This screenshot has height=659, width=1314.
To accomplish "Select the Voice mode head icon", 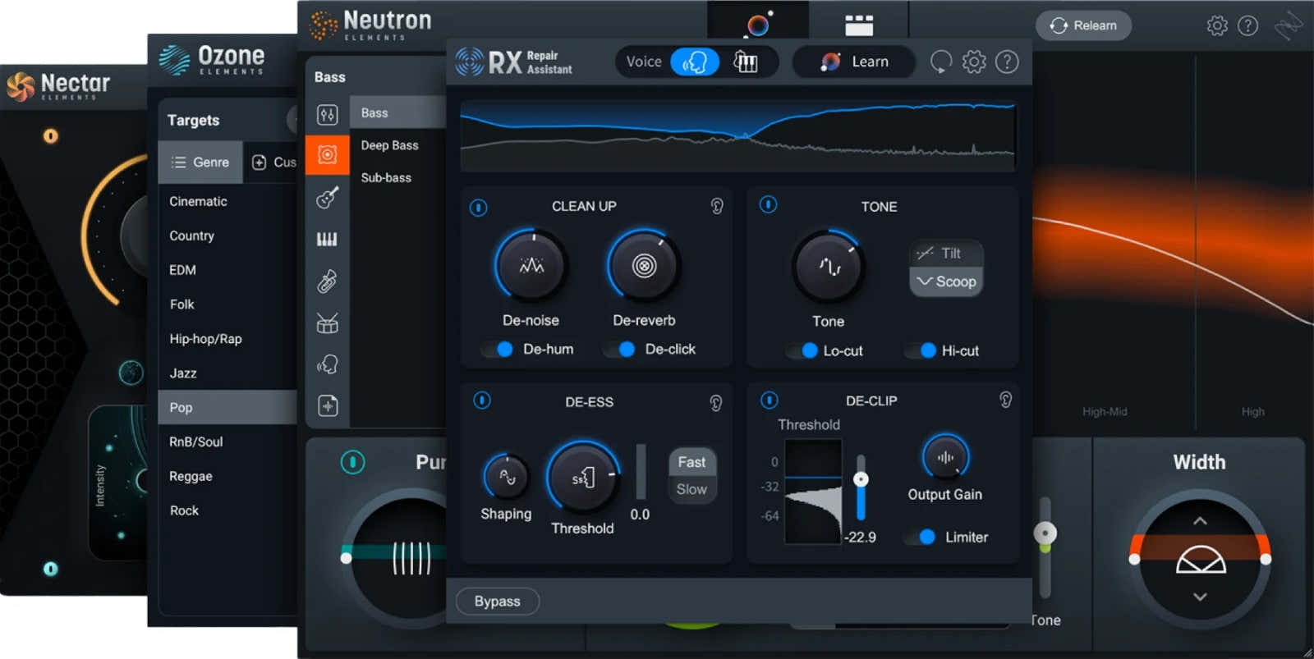I will [x=695, y=62].
